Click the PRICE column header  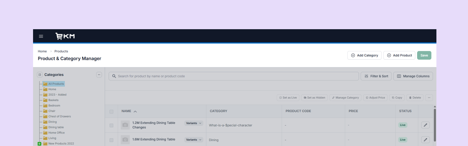pyautogui.click(x=353, y=111)
